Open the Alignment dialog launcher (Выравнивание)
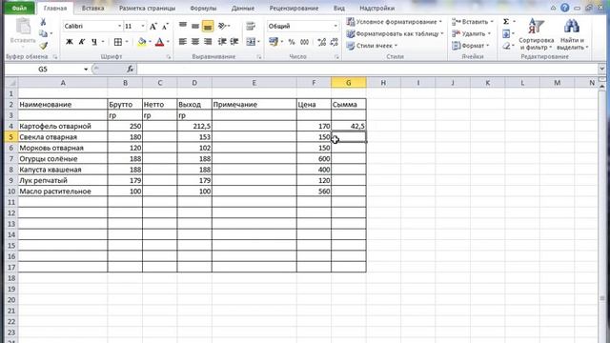This screenshot has width=610, height=343. pyautogui.click(x=259, y=57)
